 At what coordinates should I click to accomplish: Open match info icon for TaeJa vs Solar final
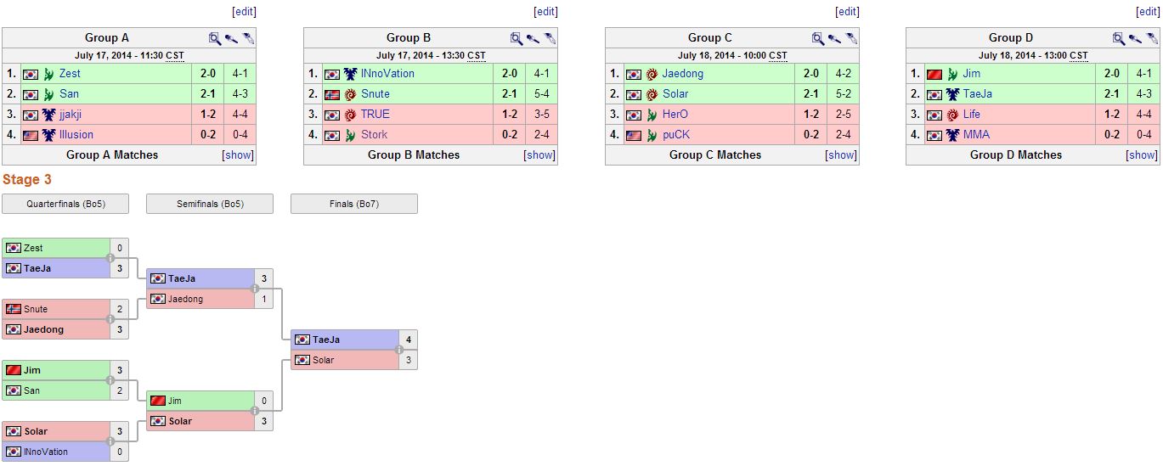pos(399,350)
